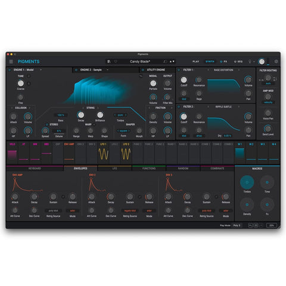Select next Filter 2 type arrow

pyautogui.click(x=239, y=107)
